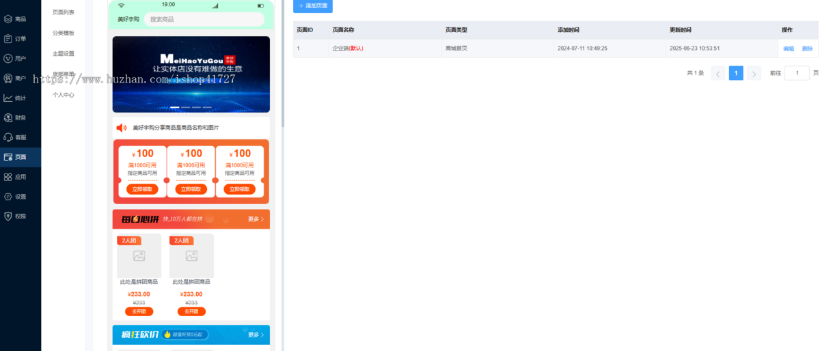Open the 订单 orders section
820x351 pixels.
[20, 38]
